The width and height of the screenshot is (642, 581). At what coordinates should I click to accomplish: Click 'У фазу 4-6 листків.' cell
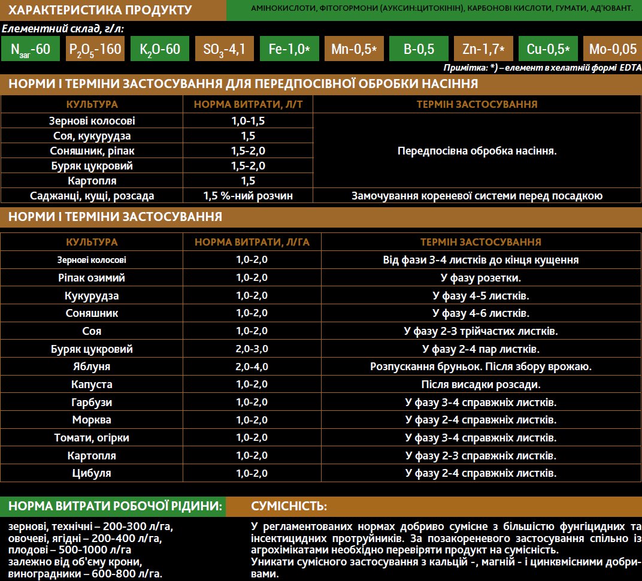point(481,313)
